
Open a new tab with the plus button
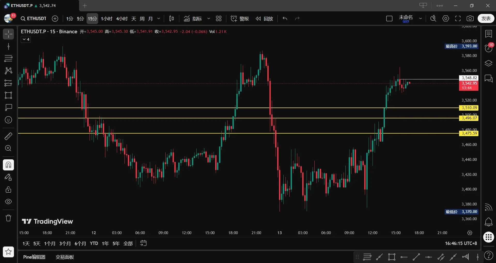85,5
